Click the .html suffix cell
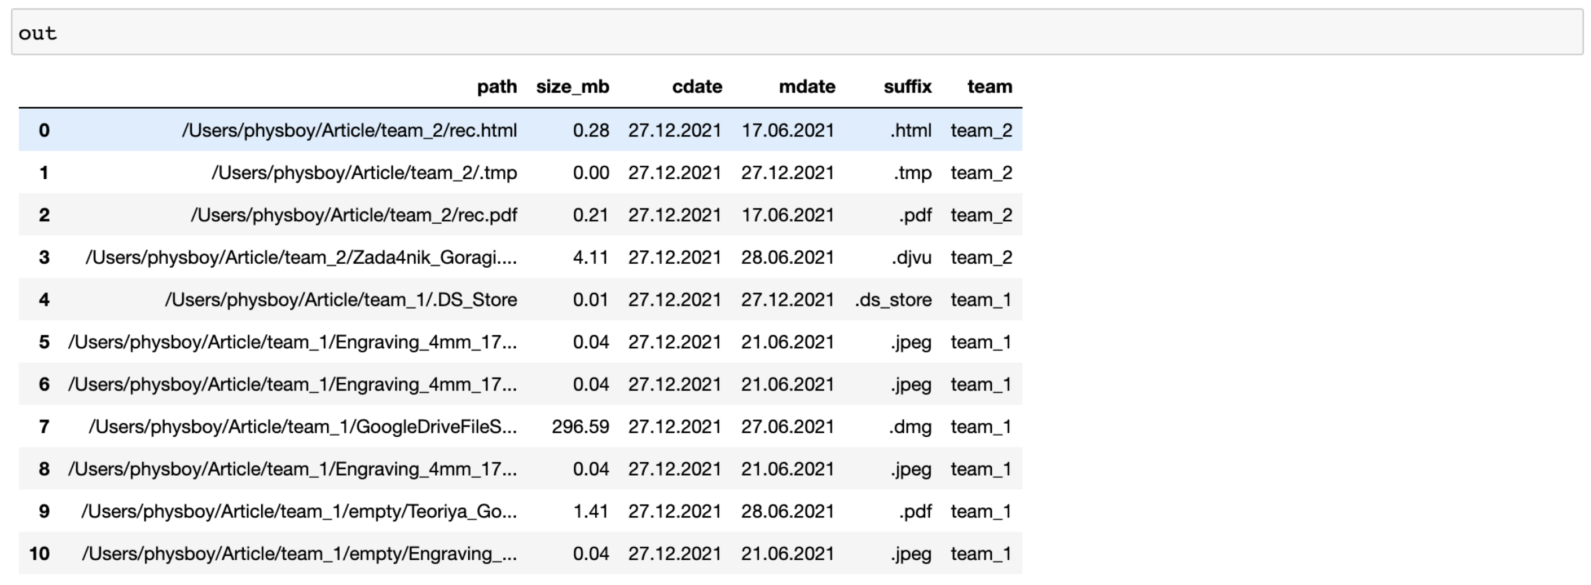This screenshot has width=1591, height=585. click(x=911, y=130)
